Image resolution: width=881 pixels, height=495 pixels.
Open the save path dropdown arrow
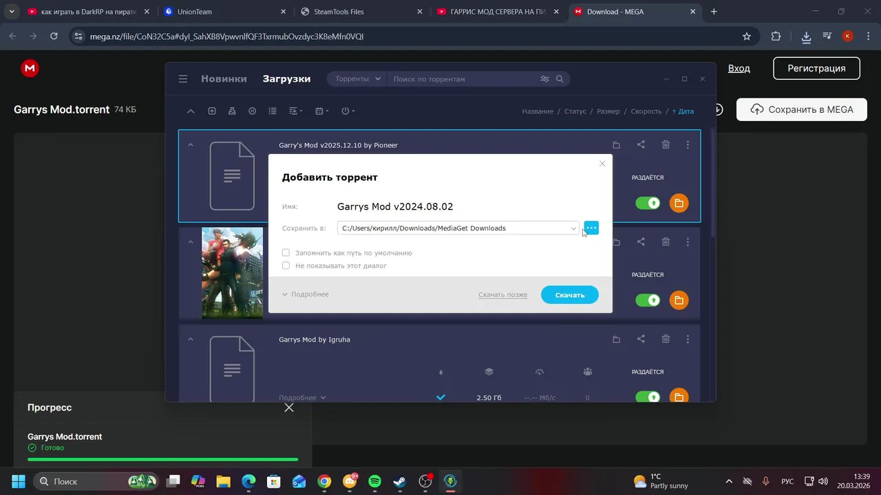(573, 228)
